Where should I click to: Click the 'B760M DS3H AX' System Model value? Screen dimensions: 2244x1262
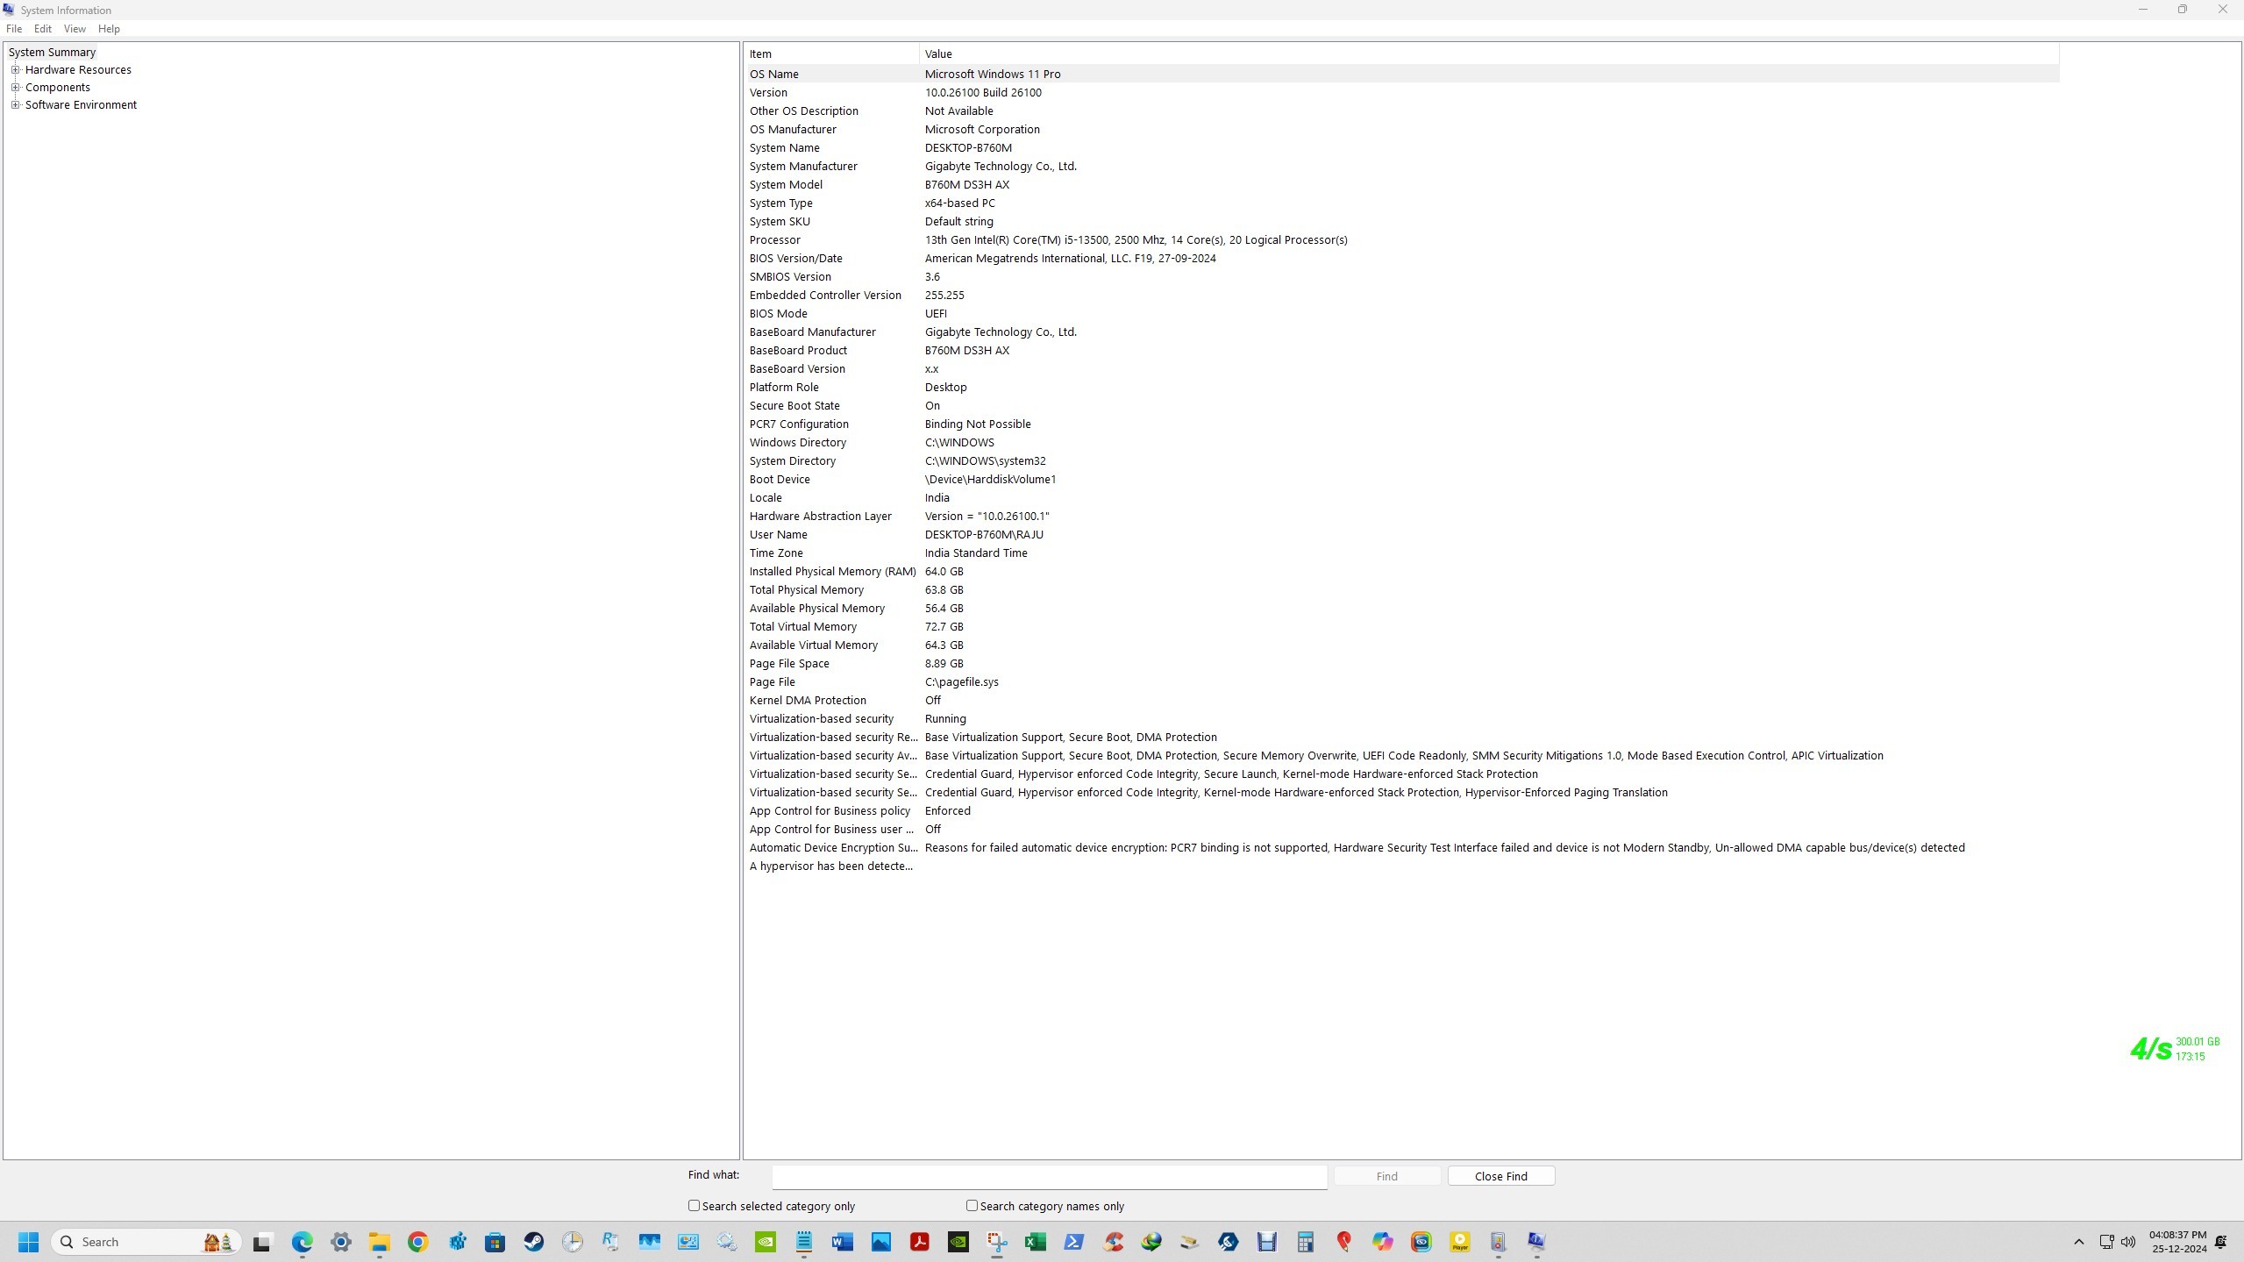click(x=967, y=185)
